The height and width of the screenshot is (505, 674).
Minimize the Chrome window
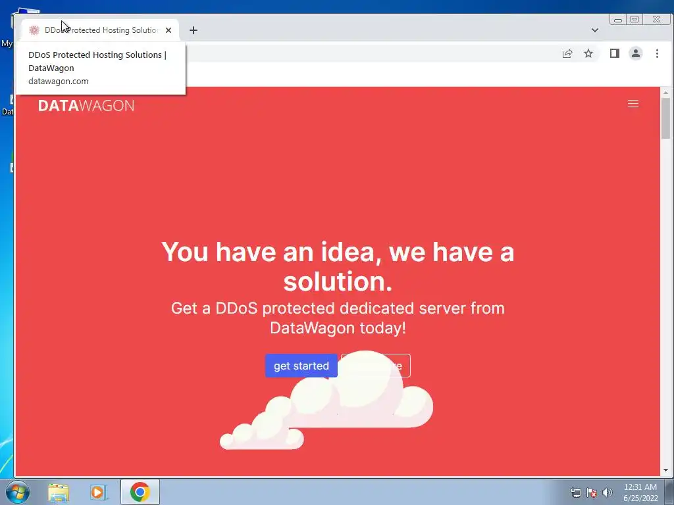pos(618,19)
